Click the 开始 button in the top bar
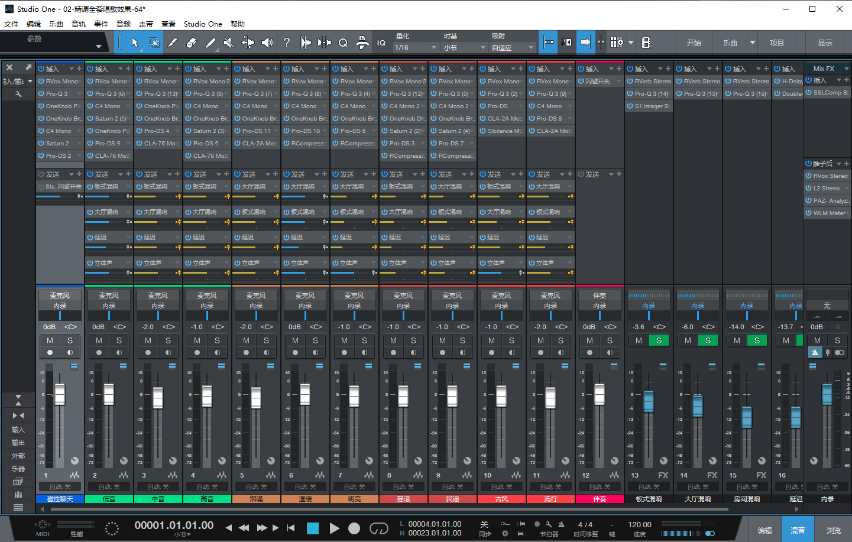This screenshot has width=852, height=542. click(x=694, y=42)
